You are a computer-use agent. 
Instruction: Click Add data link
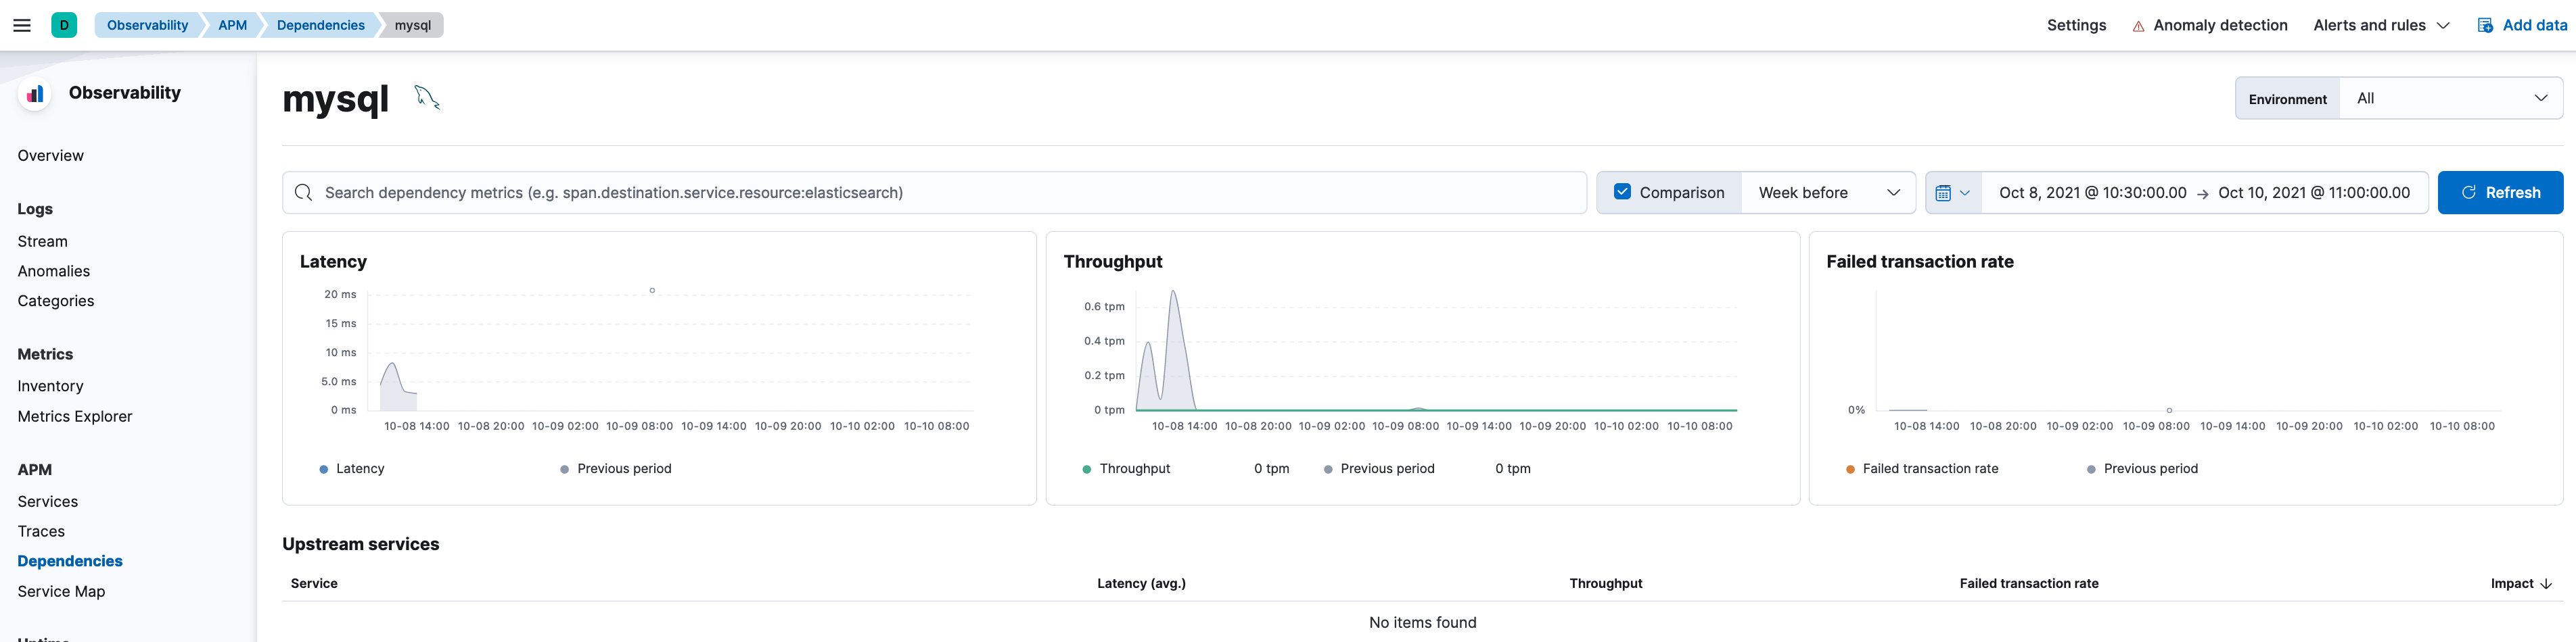(x=2534, y=25)
